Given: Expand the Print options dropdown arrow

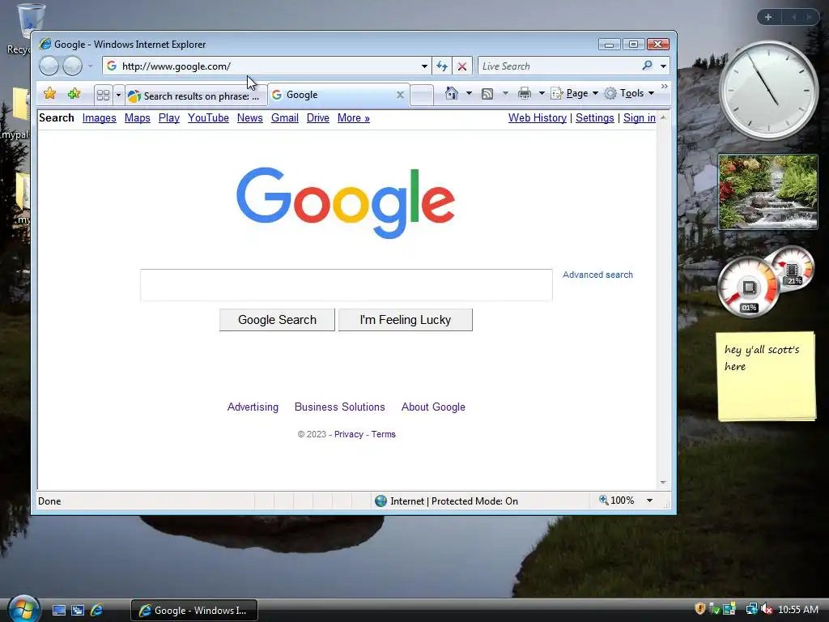Looking at the screenshot, I should click(x=542, y=94).
